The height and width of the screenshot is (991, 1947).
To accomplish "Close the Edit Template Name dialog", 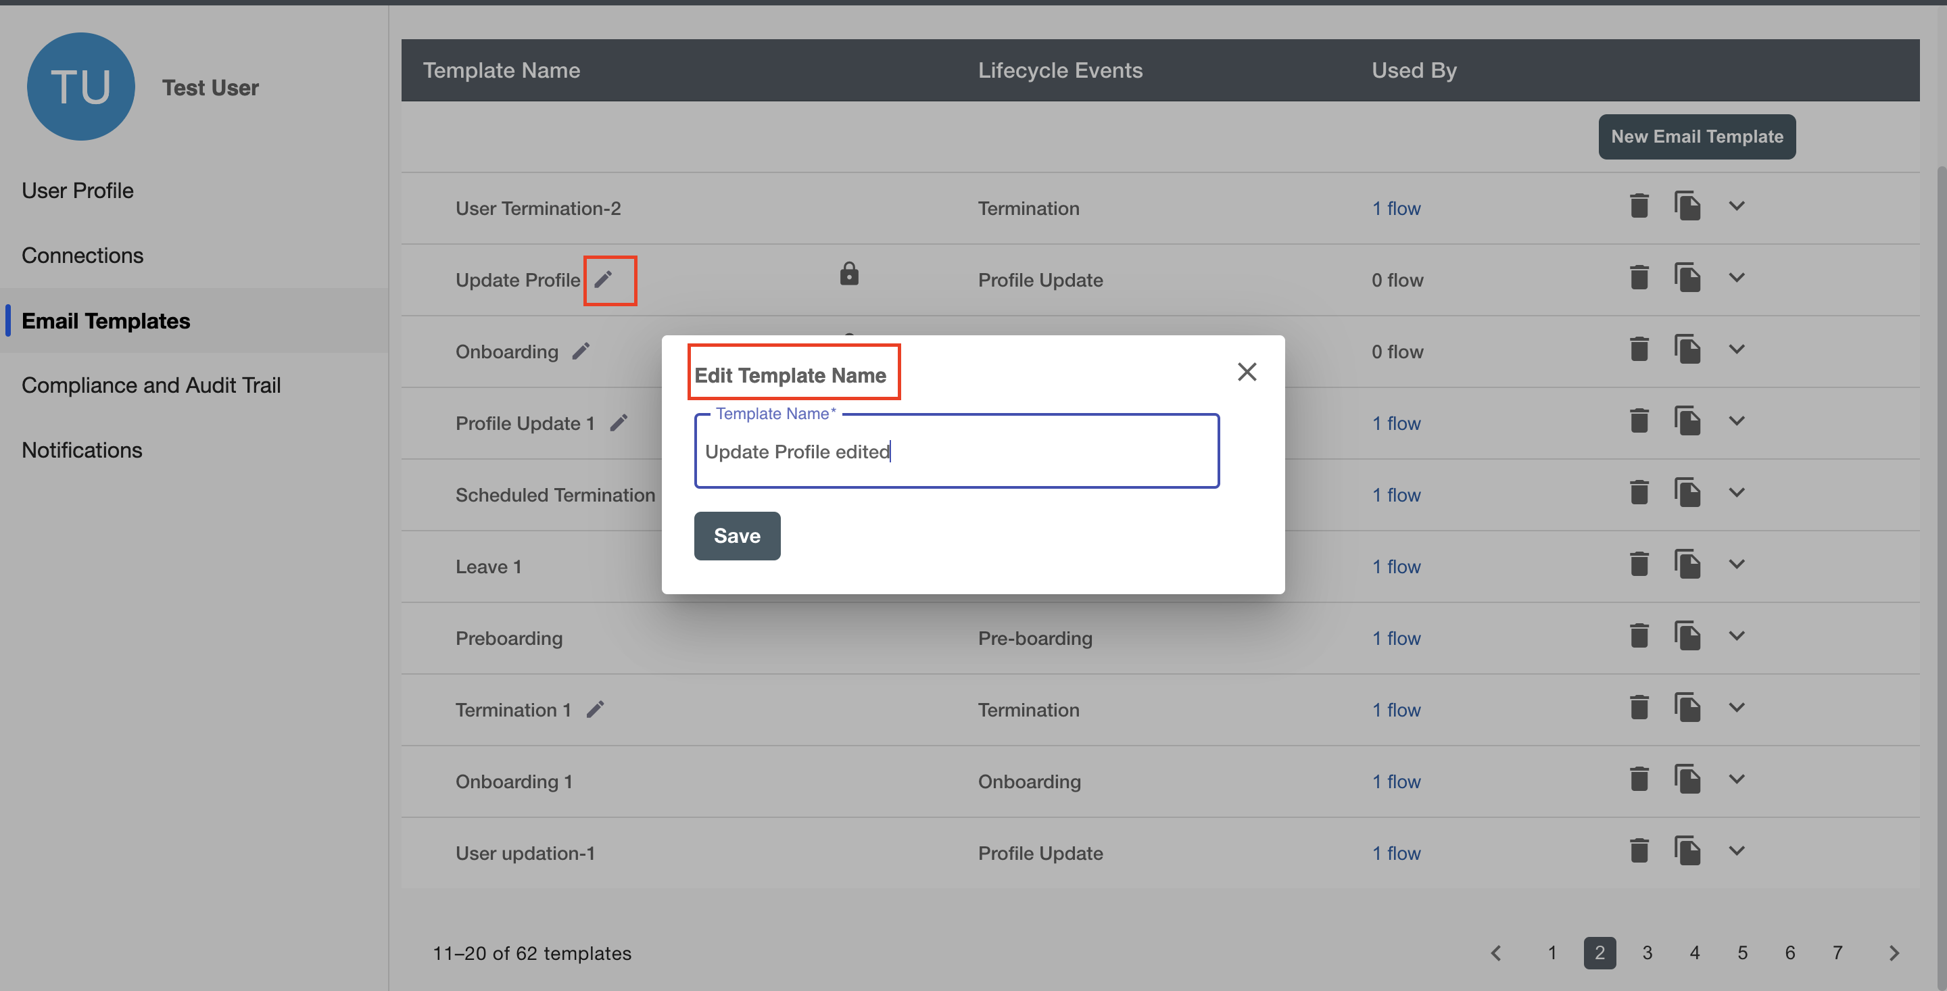I will point(1247,372).
